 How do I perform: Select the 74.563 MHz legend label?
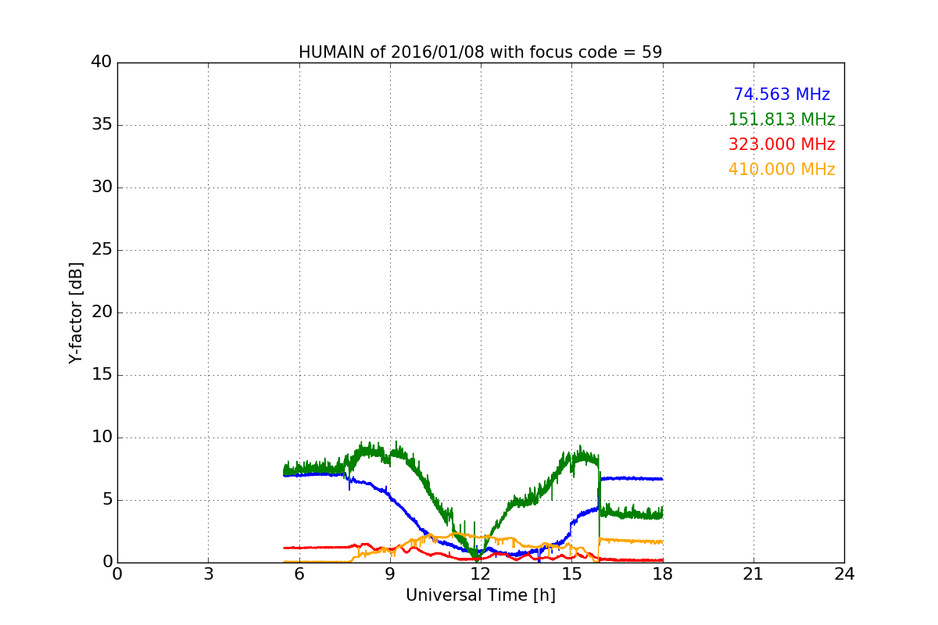point(782,95)
